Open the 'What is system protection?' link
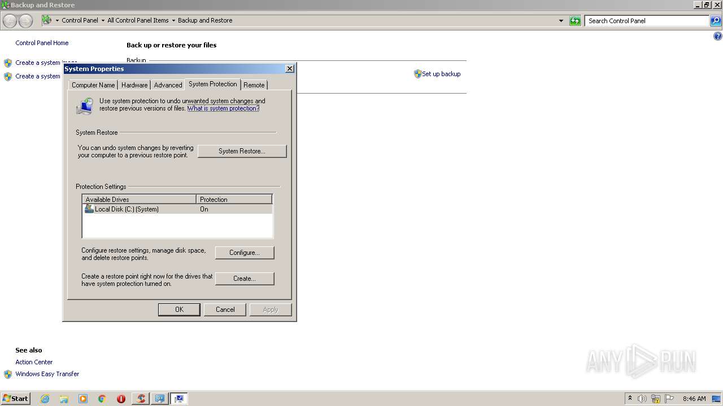Screen dimensions: 723x406 click(x=224, y=108)
